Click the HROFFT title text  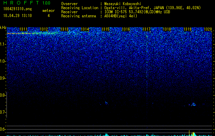point(21,3)
